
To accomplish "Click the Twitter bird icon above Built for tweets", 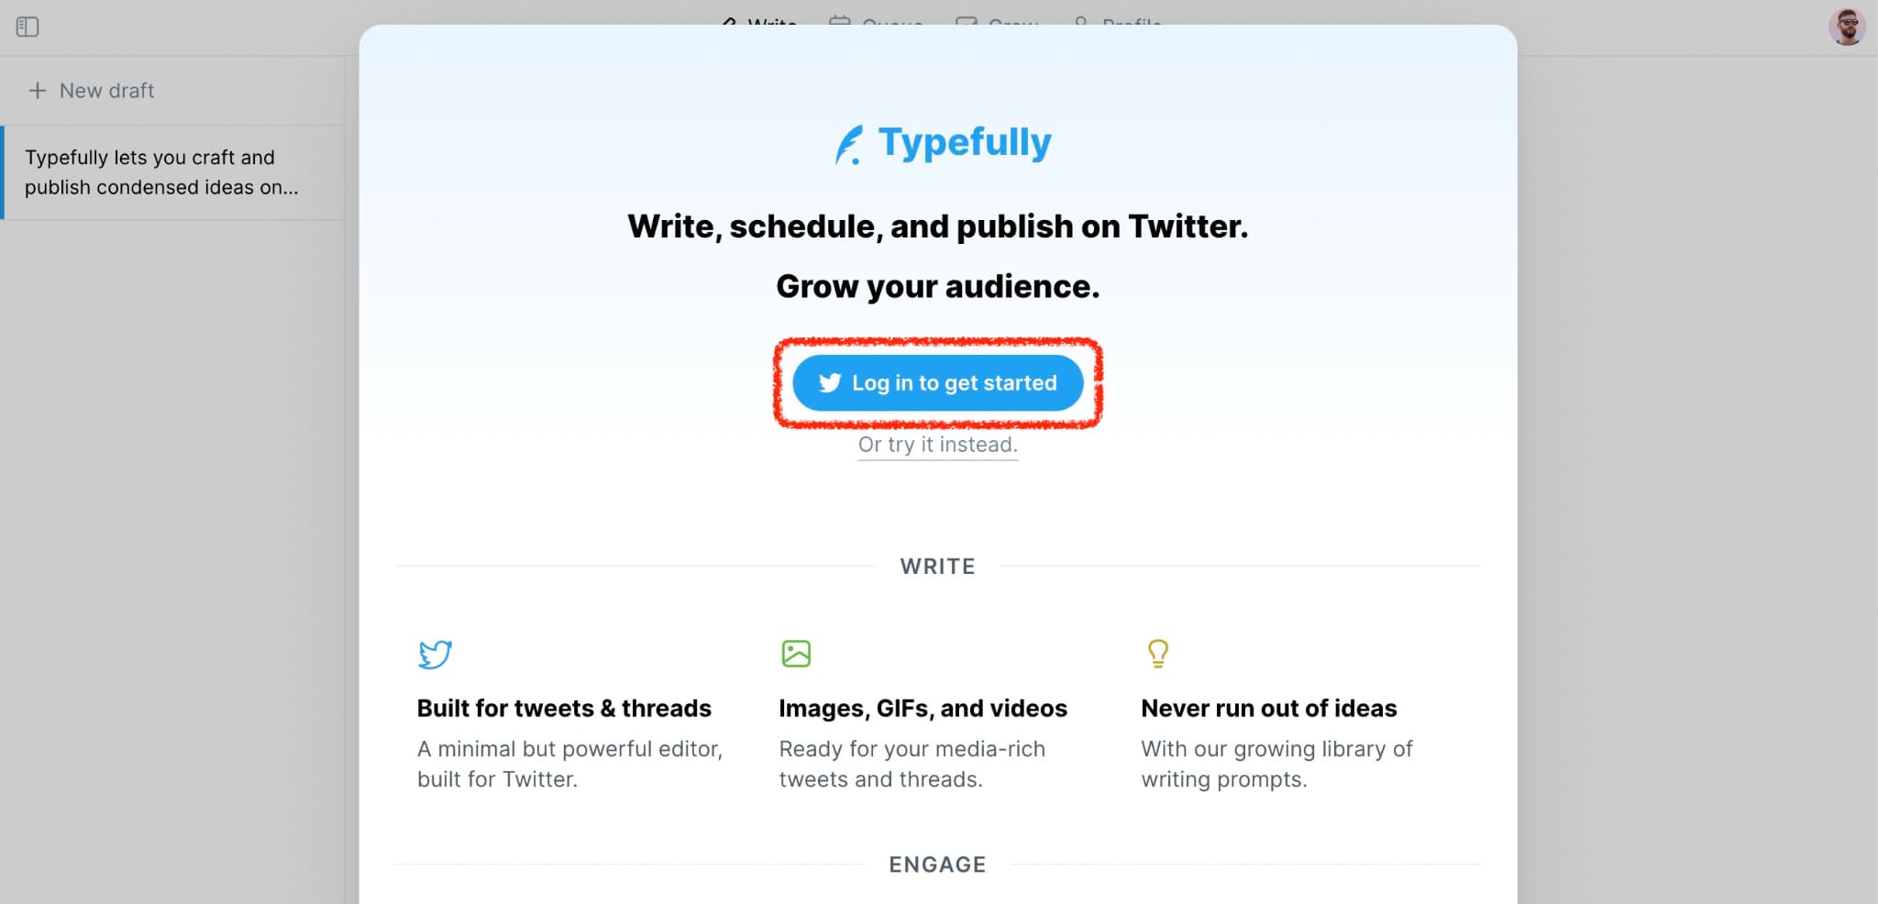I will (434, 654).
